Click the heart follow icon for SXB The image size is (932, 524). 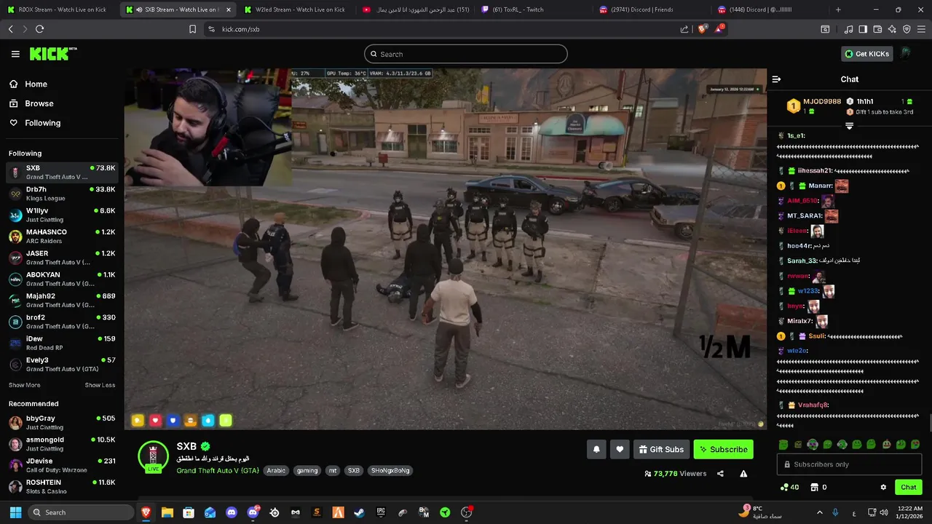[620, 450]
